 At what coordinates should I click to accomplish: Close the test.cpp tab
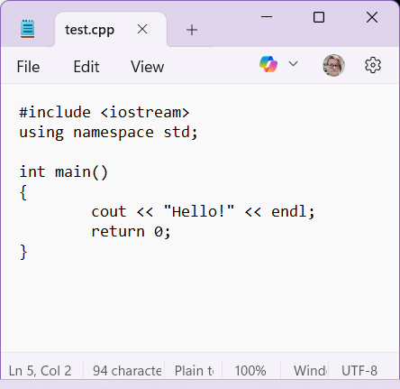pos(142,30)
